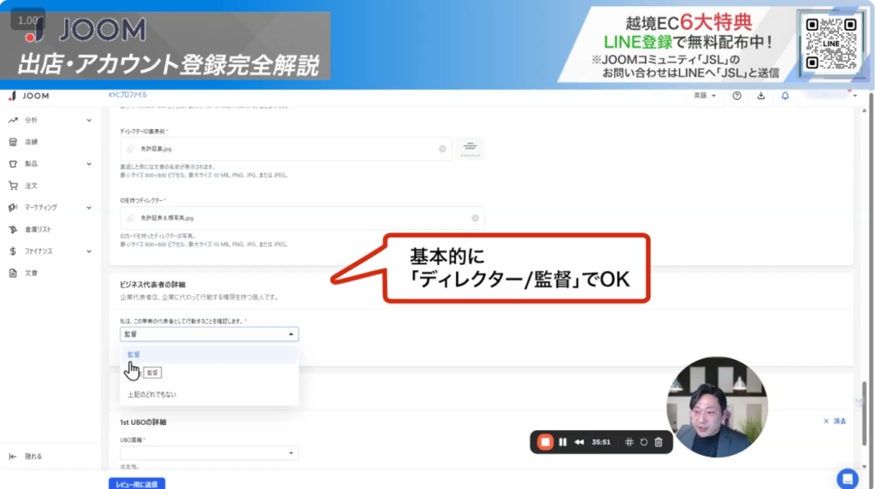Click the 店舗 store icon in sidebar
Screen dimensions: 876x489
13,142
